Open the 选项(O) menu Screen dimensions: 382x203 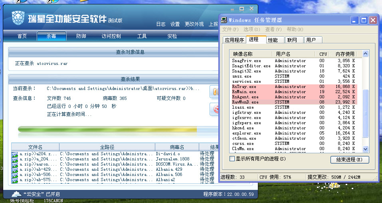click(x=252, y=29)
